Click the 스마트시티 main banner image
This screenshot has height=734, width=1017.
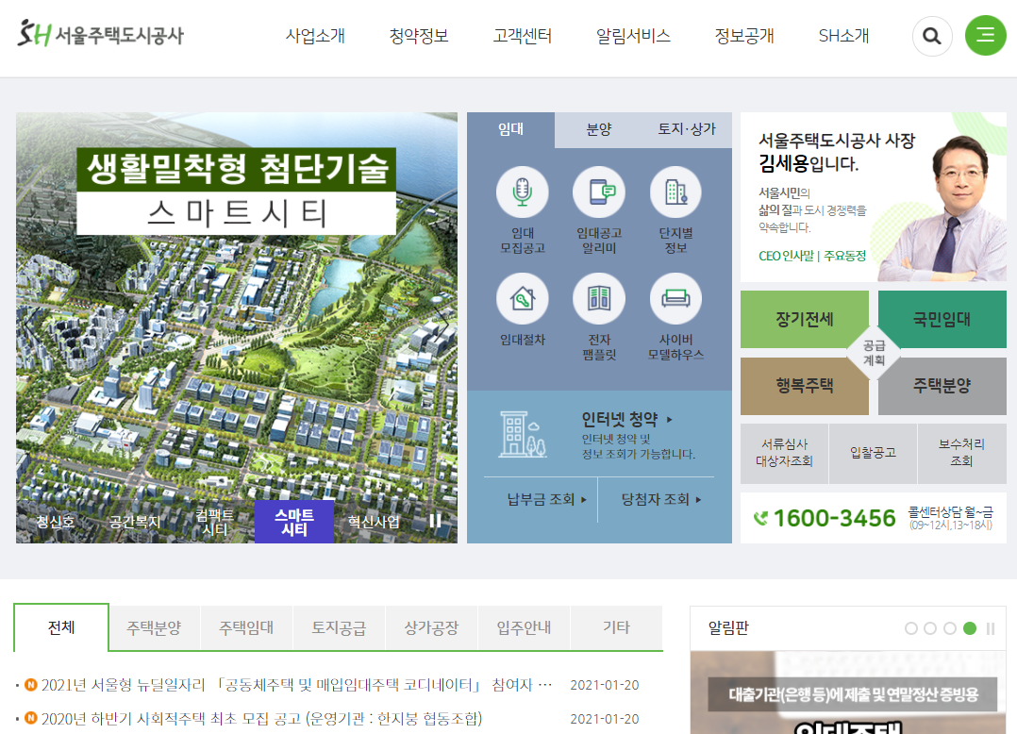[236, 327]
